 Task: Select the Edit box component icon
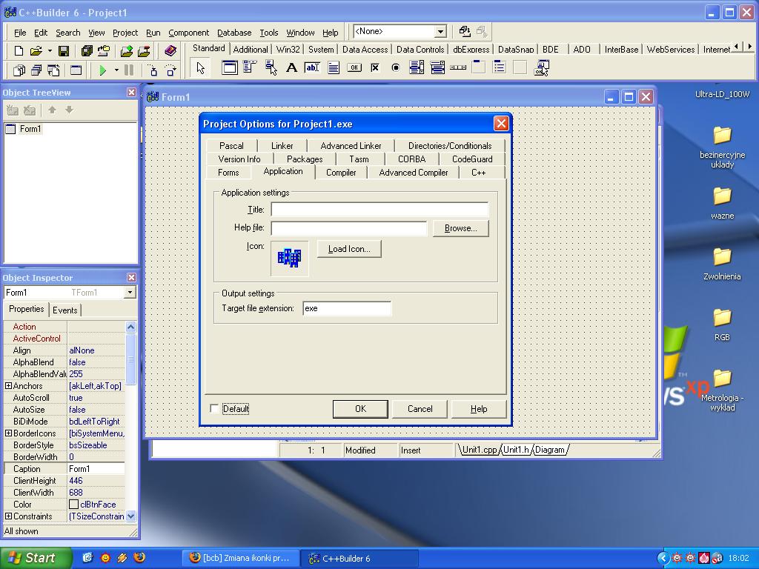(x=312, y=67)
